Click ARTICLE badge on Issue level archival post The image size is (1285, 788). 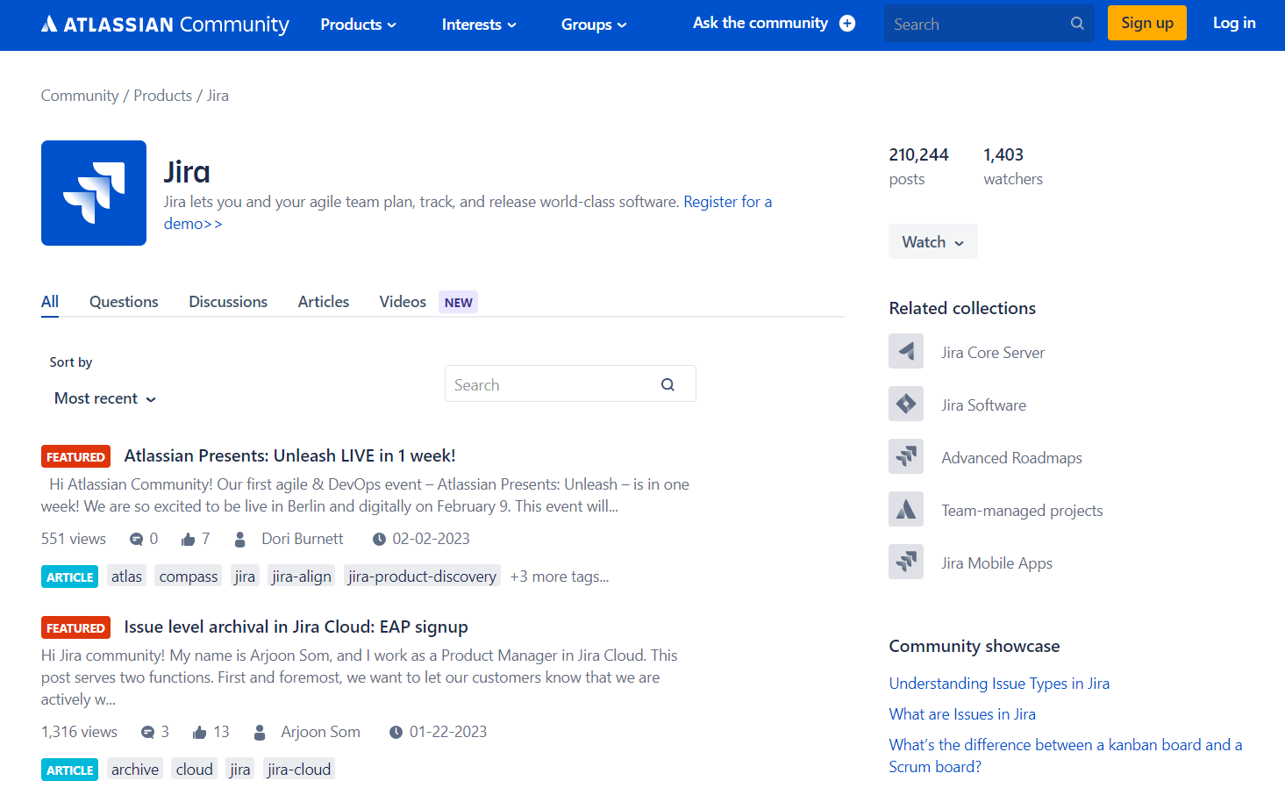69,770
